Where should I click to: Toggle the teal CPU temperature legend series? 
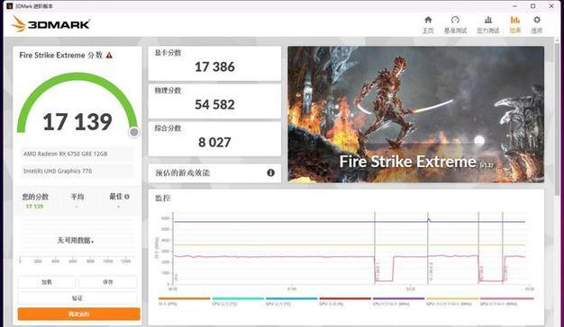(x=238, y=301)
